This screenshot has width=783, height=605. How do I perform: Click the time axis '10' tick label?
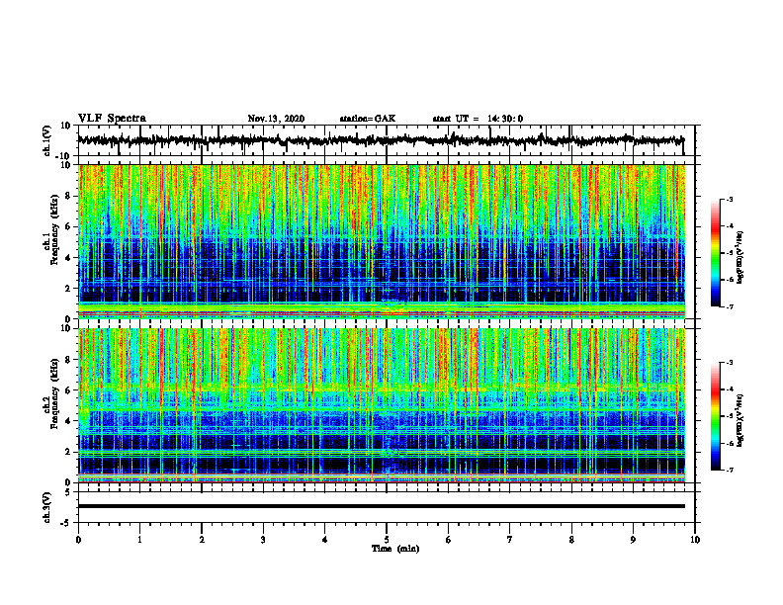coord(695,540)
